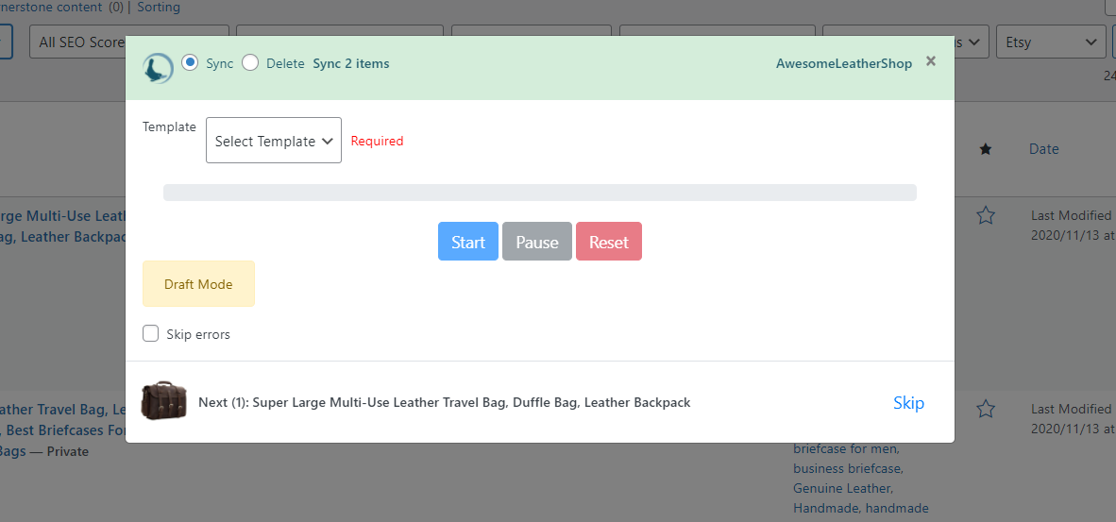The width and height of the screenshot is (1116, 522).
Task: Open the Select Template dropdown
Action: point(273,140)
